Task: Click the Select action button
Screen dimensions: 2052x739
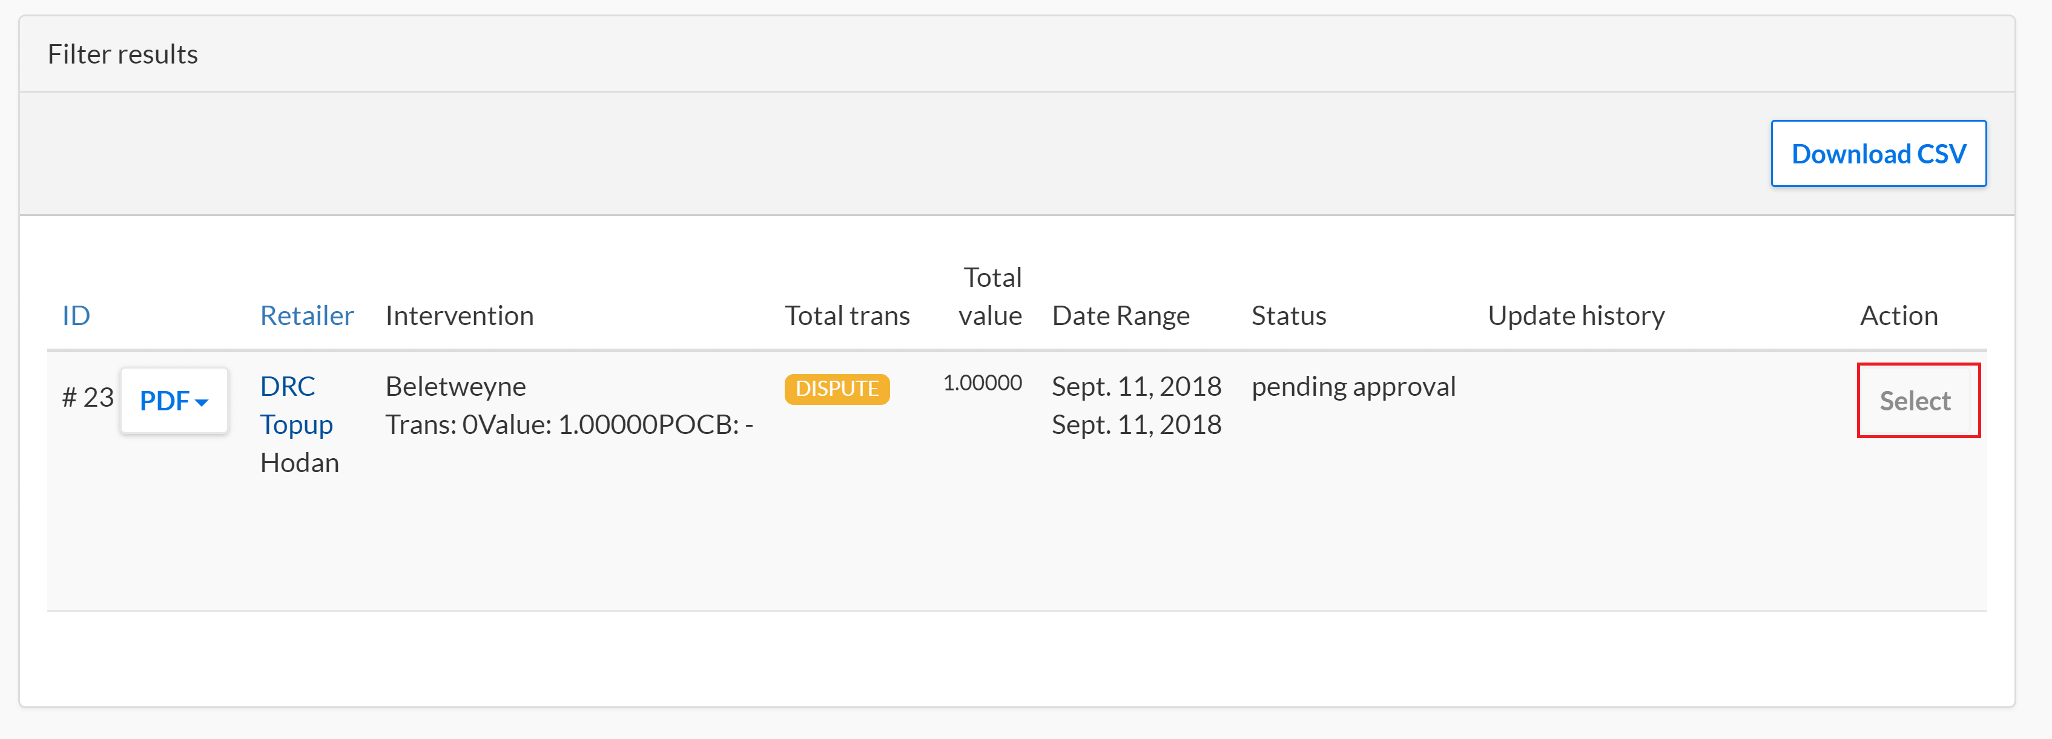Action: (1914, 401)
